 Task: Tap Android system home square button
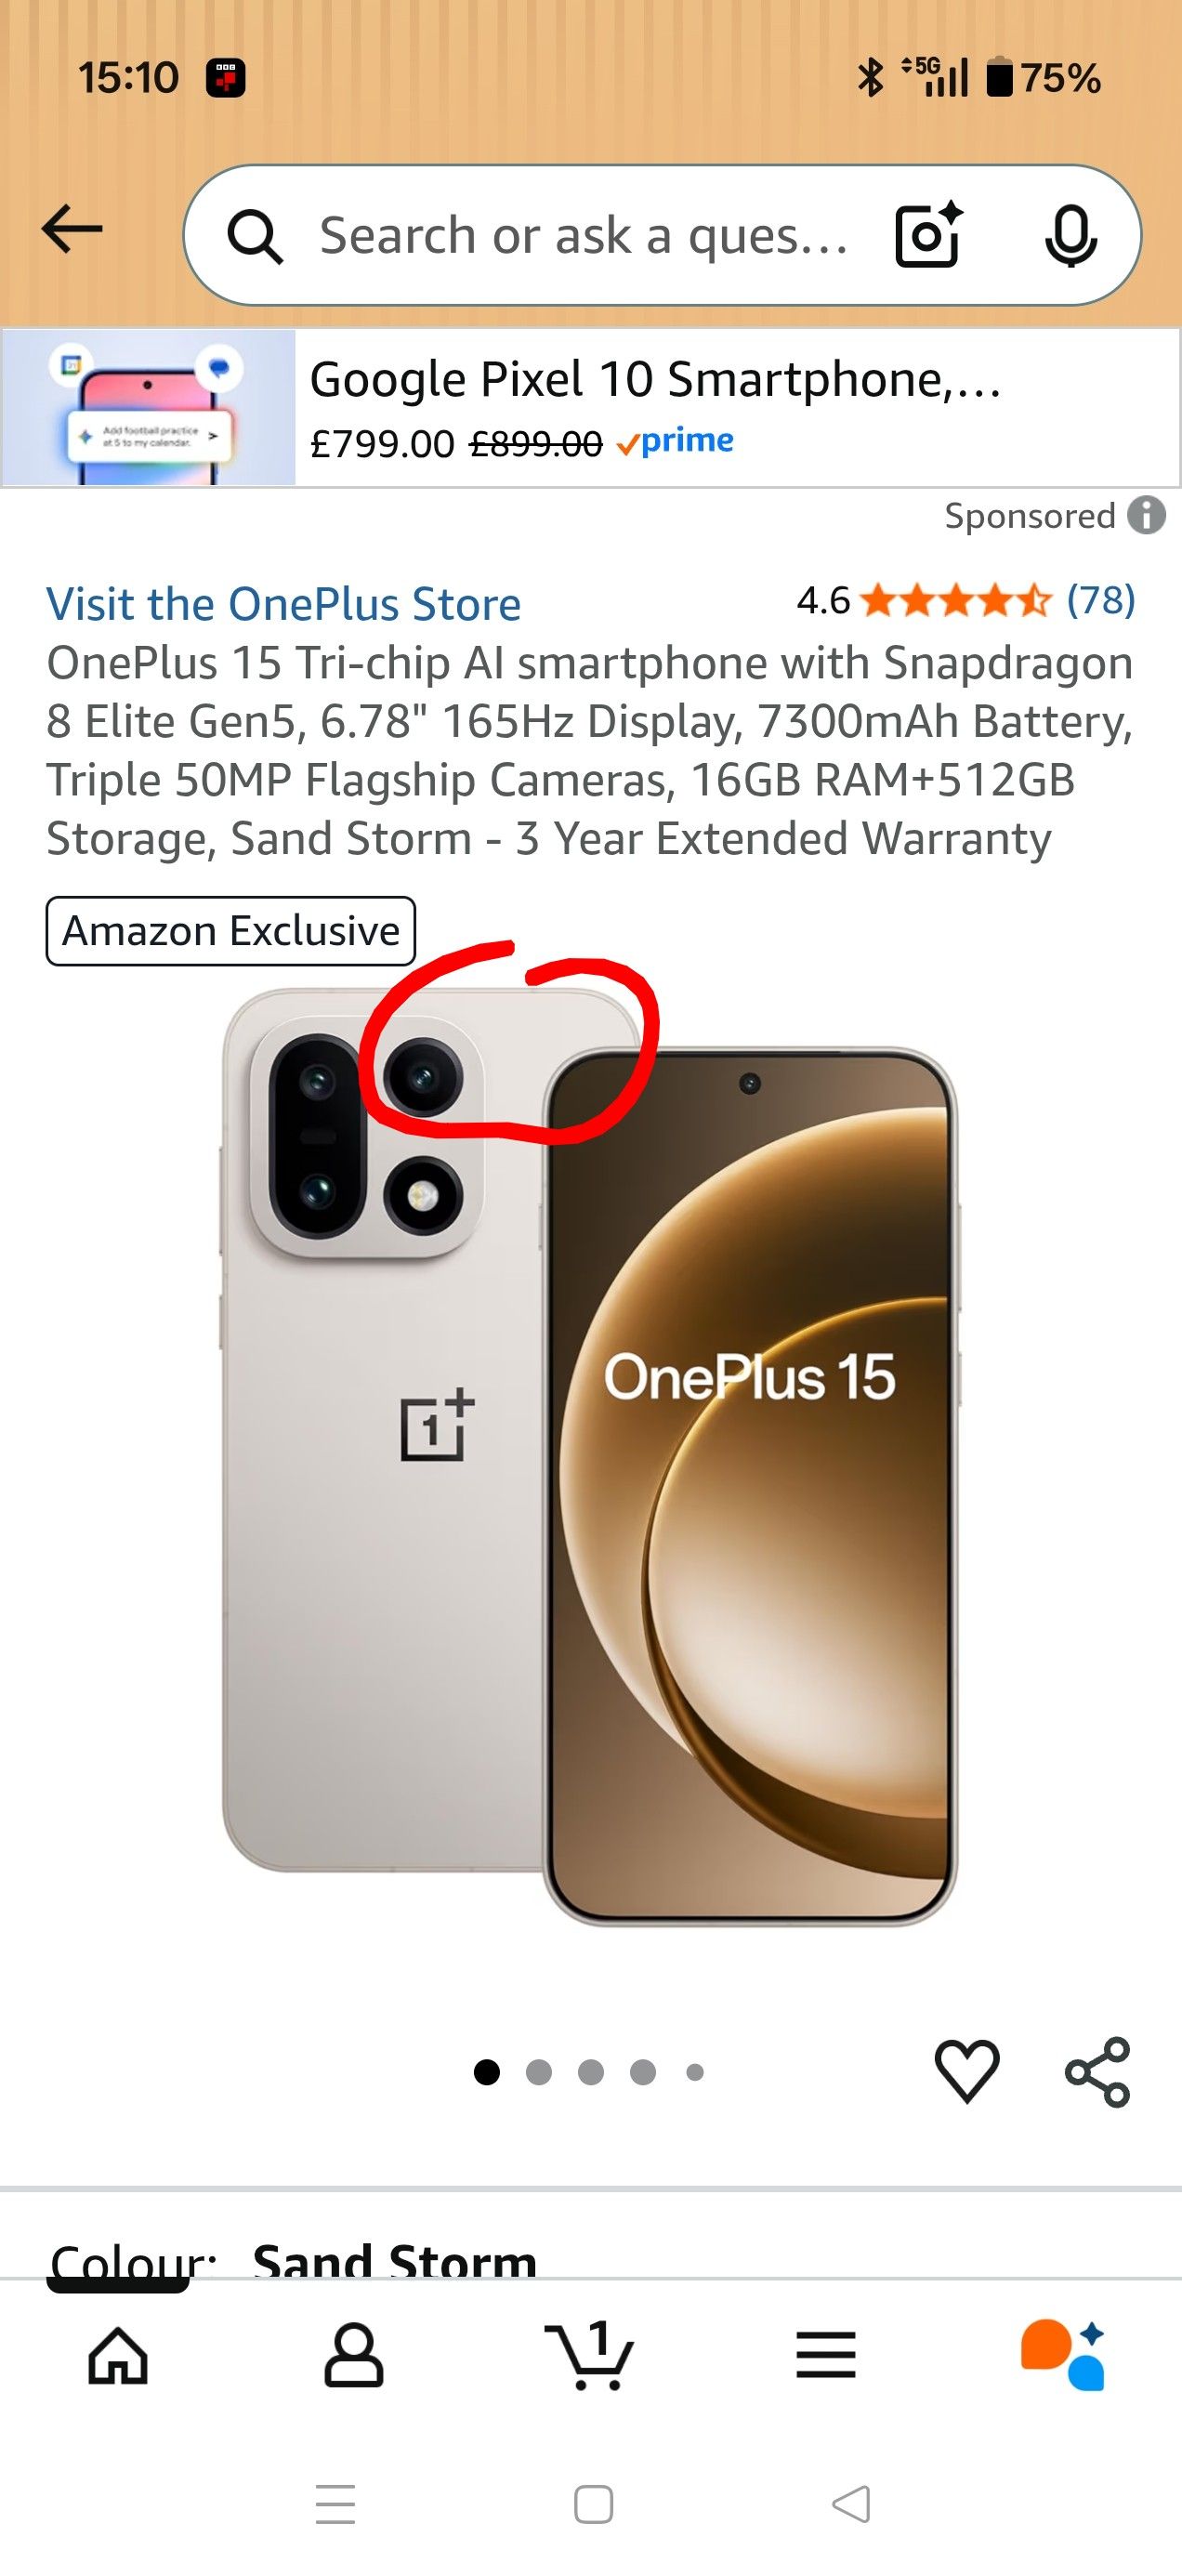pos(594,2505)
